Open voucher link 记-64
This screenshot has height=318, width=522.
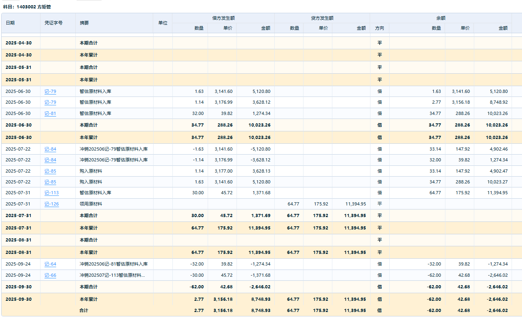(50, 264)
